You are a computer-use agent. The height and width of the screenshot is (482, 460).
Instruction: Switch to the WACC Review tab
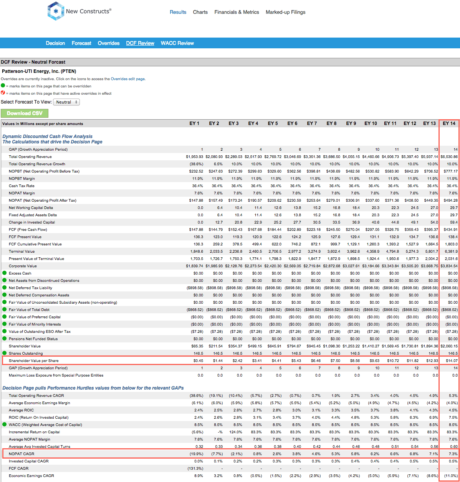177,43
